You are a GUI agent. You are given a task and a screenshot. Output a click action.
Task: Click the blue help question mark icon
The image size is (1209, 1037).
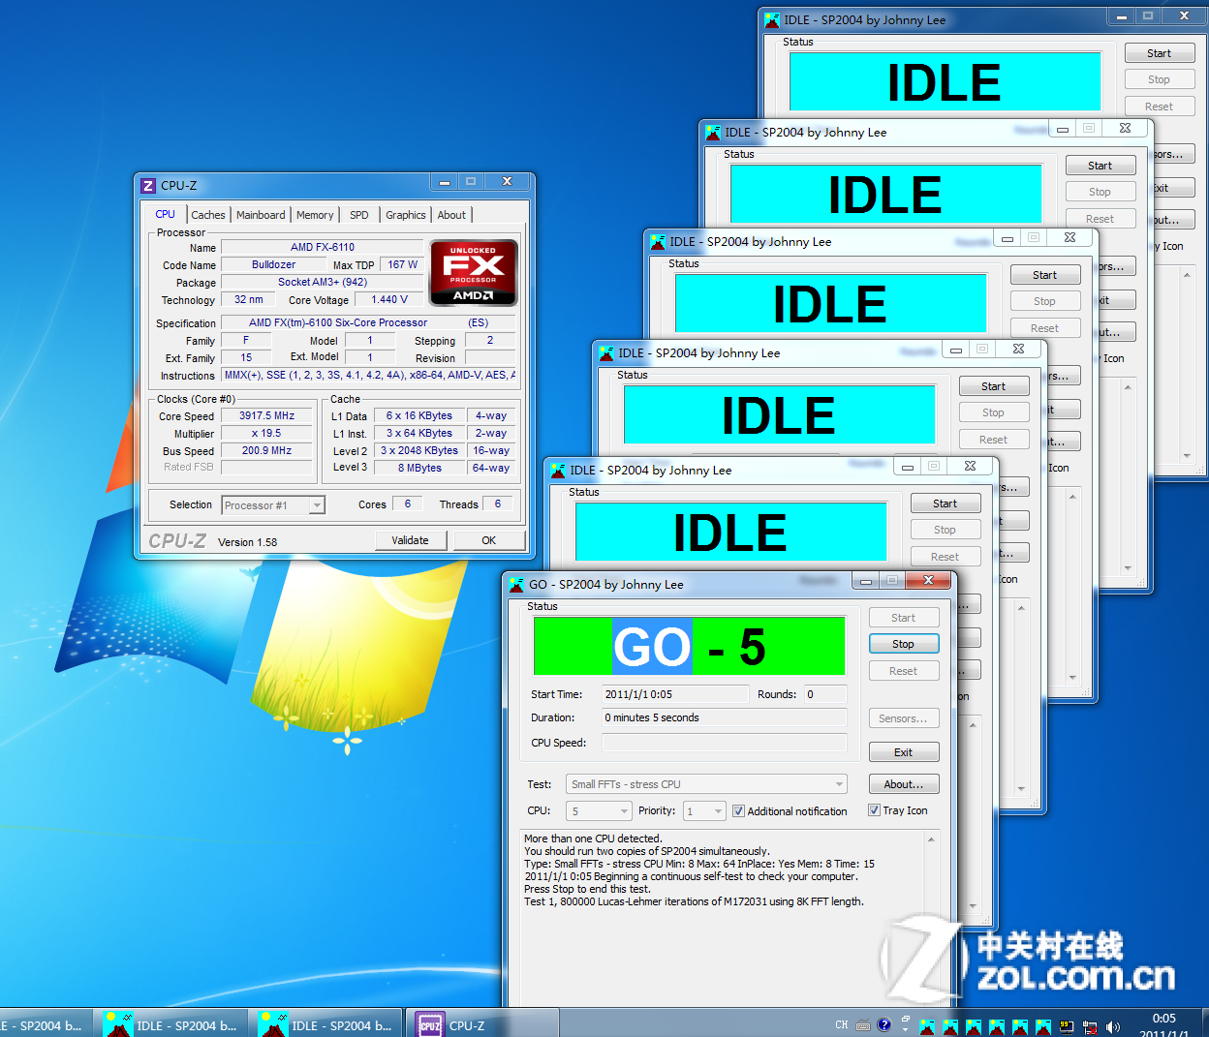883,1024
